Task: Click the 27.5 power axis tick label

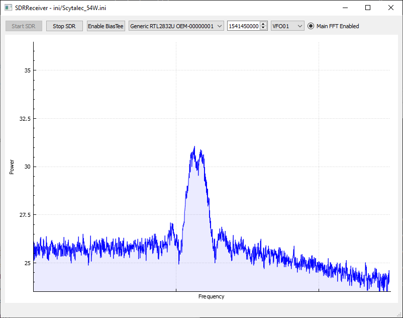Action: click(25, 214)
